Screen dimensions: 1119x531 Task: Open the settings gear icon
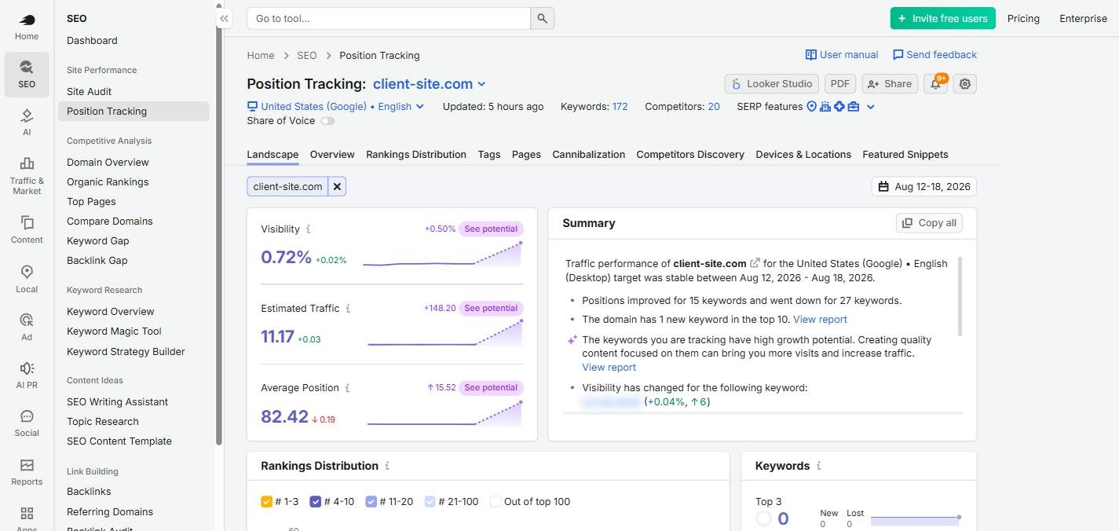coord(965,83)
